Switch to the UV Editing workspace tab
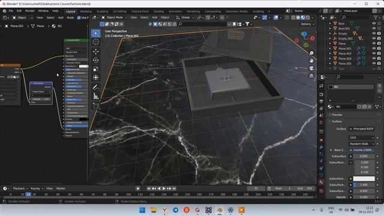 coord(120,11)
